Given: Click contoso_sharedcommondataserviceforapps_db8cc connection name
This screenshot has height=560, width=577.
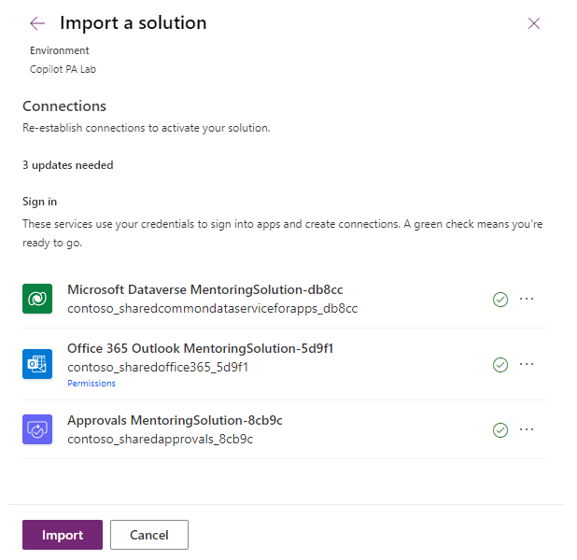Looking at the screenshot, I should [212, 308].
